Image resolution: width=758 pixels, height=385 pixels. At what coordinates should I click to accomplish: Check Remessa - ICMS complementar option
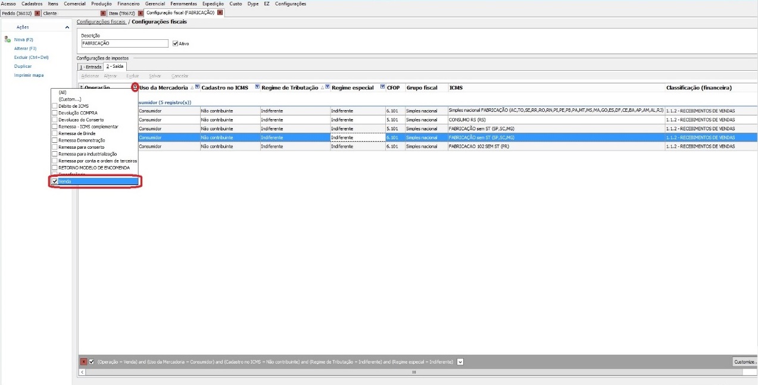point(55,127)
